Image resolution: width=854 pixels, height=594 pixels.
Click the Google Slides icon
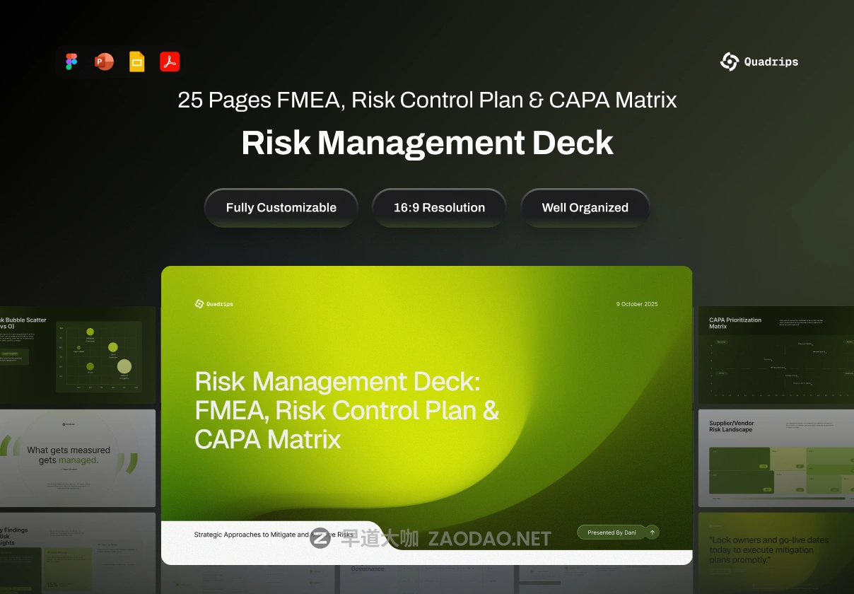(136, 62)
